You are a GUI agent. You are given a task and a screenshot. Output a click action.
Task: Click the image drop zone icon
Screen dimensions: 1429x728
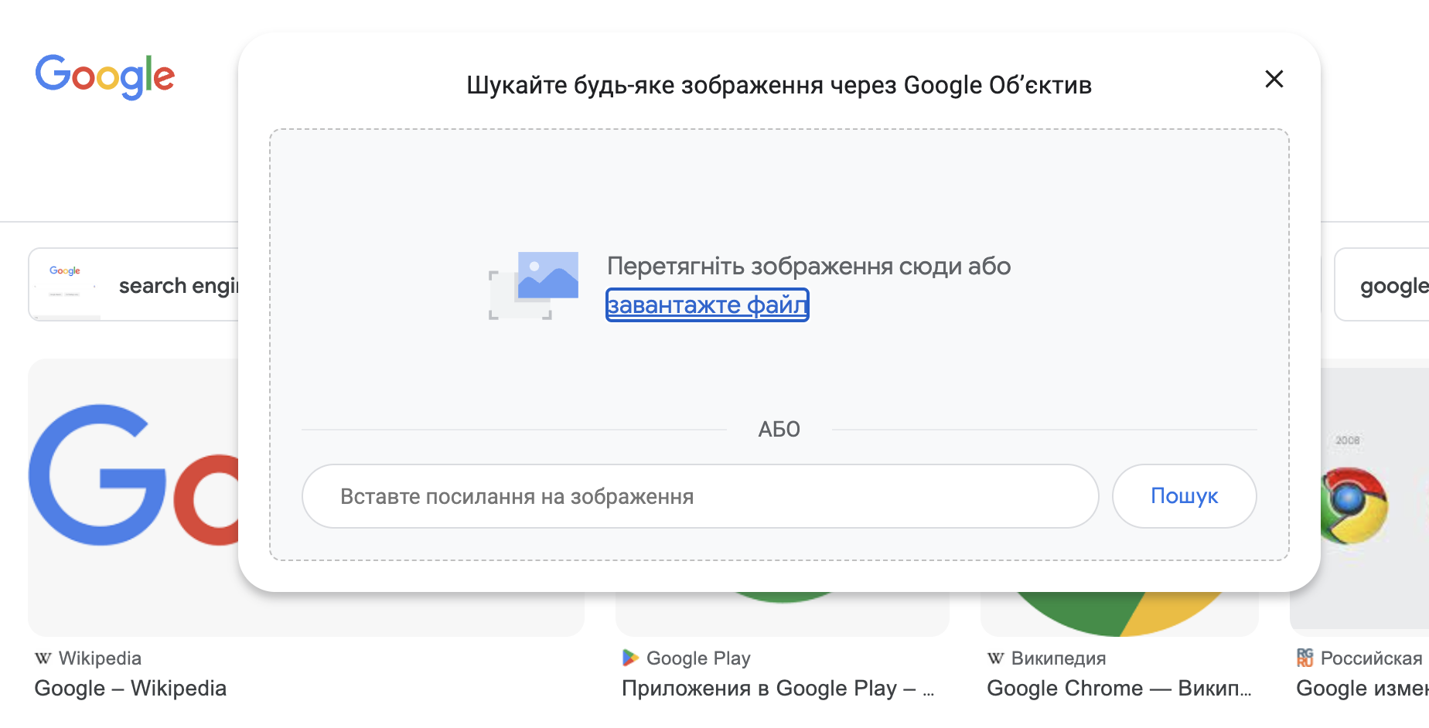tap(534, 285)
